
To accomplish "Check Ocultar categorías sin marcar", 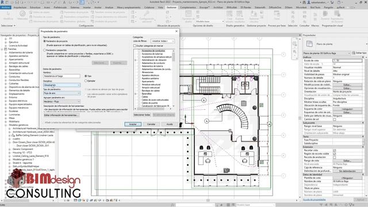I will point(135,46).
